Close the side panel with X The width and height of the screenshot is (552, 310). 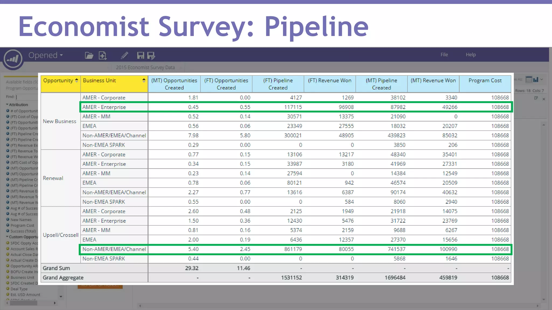(544, 99)
